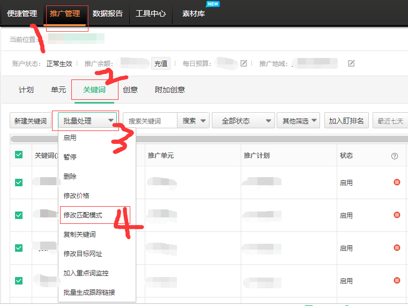
Task: Click the pause icon in the fourth keyword row
Action: [397, 281]
